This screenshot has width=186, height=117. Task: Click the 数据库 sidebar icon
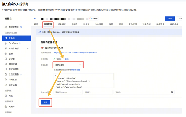click(6, 107)
